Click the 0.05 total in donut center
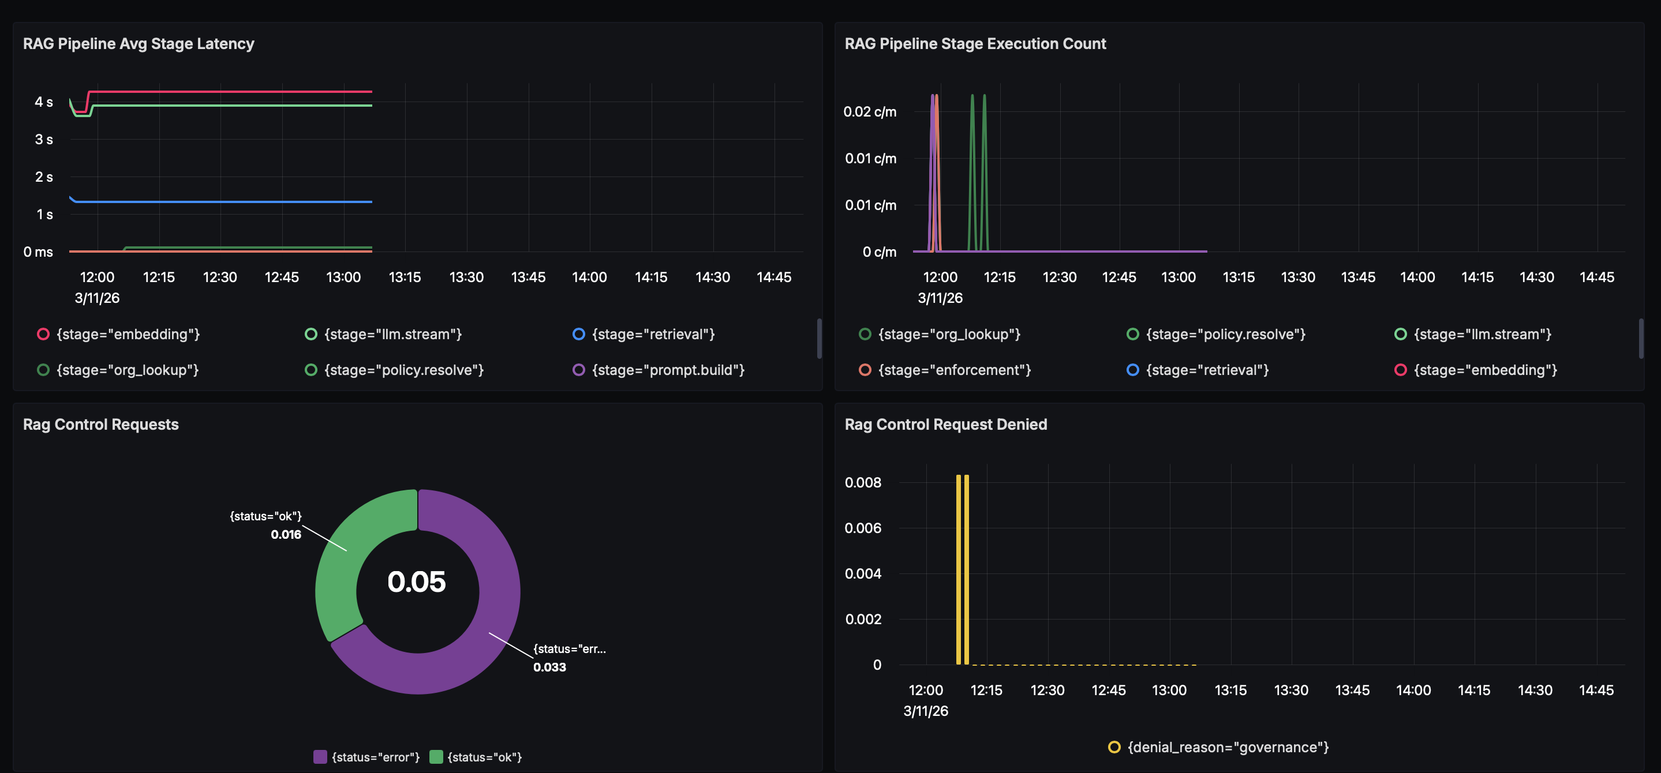 coord(417,581)
